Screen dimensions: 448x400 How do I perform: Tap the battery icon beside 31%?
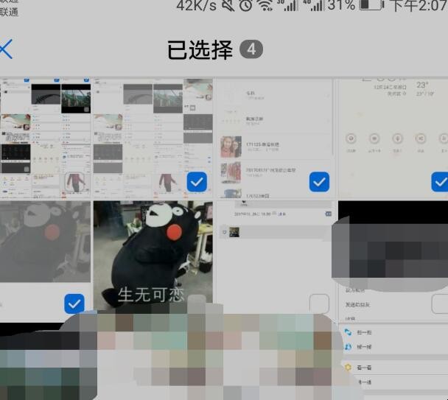click(x=371, y=5)
